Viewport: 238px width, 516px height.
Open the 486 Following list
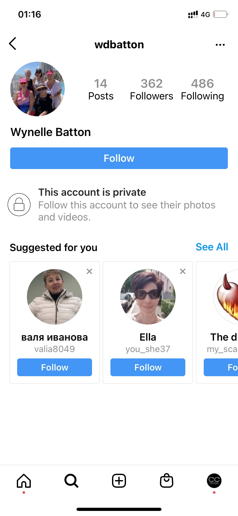click(202, 89)
